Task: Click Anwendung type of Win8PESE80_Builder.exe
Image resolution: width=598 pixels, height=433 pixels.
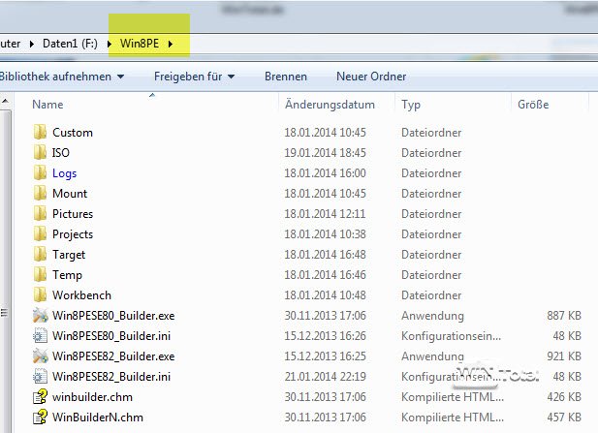Action: tap(432, 316)
